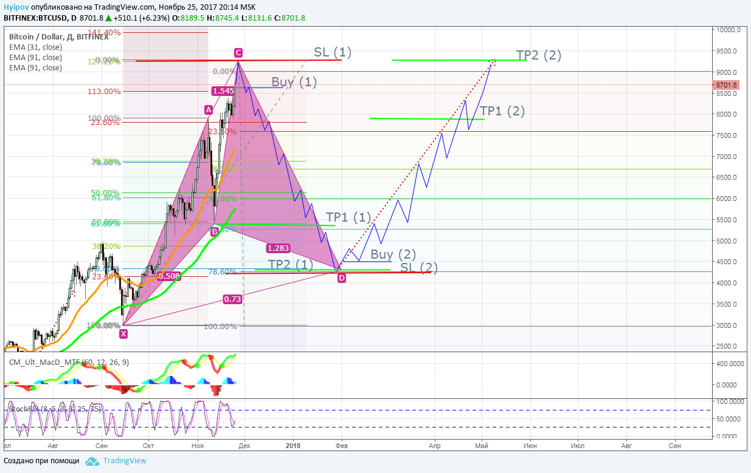The width and height of the screenshot is (751, 473).
Task: Click the StochRSI indicator title
Action: pyautogui.click(x=55, y=409)
